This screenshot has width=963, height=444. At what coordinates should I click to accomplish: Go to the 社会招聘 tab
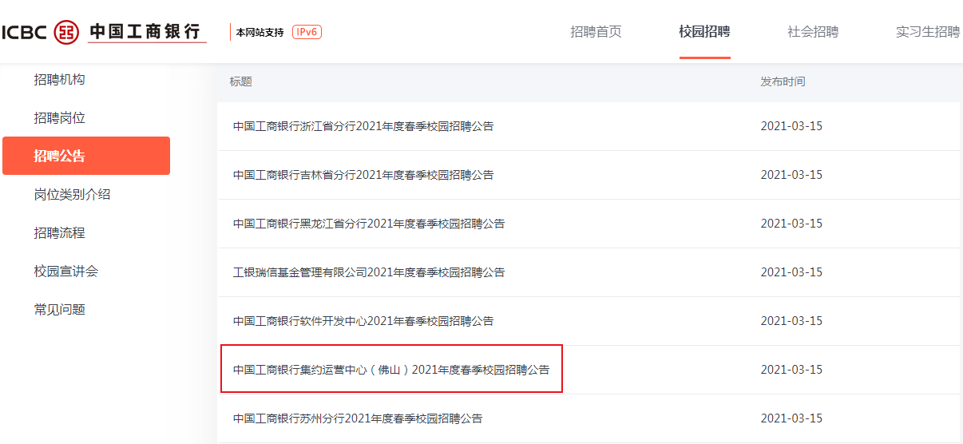813,32
